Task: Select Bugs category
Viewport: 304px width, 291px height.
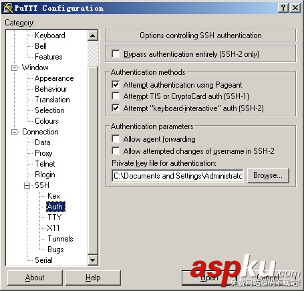Action: click(55, 250)
